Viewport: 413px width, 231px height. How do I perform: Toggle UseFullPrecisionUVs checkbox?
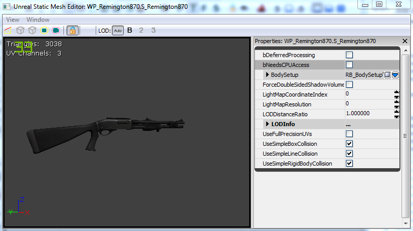click(x=349, y=134)
